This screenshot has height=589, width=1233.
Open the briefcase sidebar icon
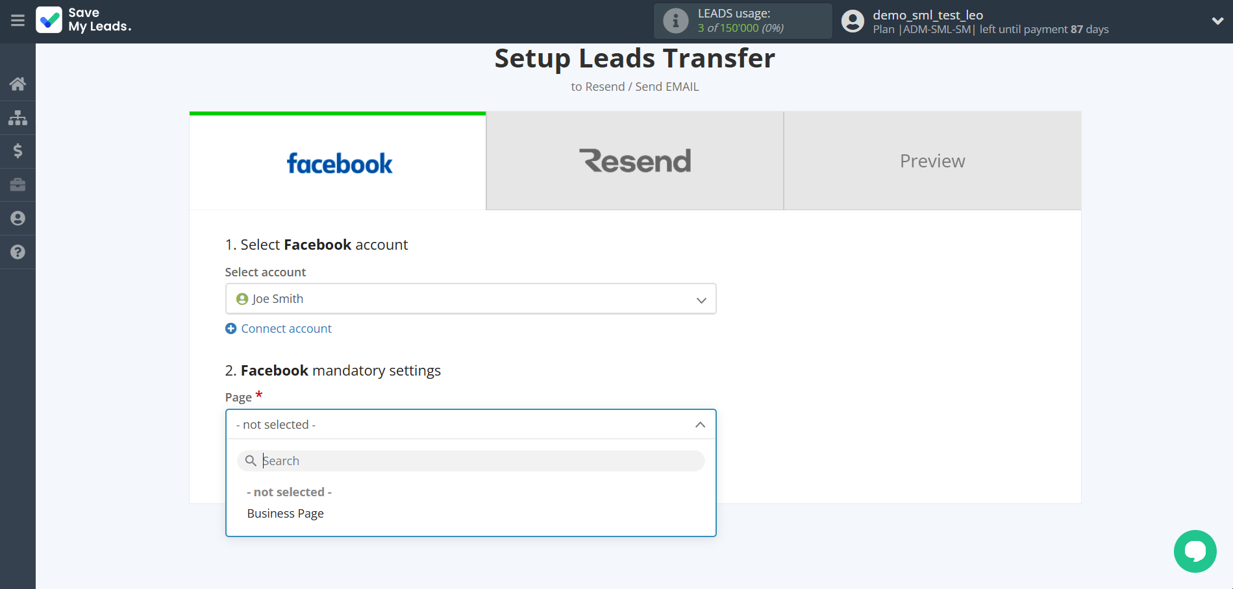pyautogui.click(x=18, y=185)
